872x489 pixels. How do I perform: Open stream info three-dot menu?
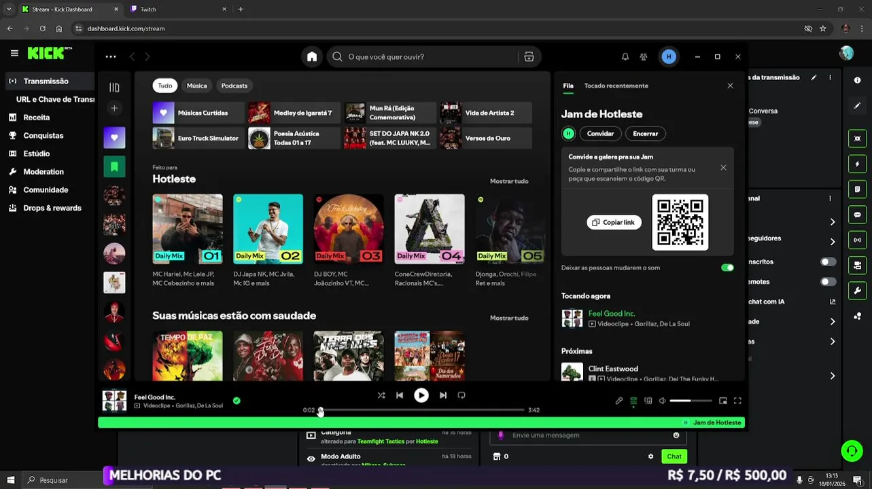pyautogui.click(x=830, y=77)
